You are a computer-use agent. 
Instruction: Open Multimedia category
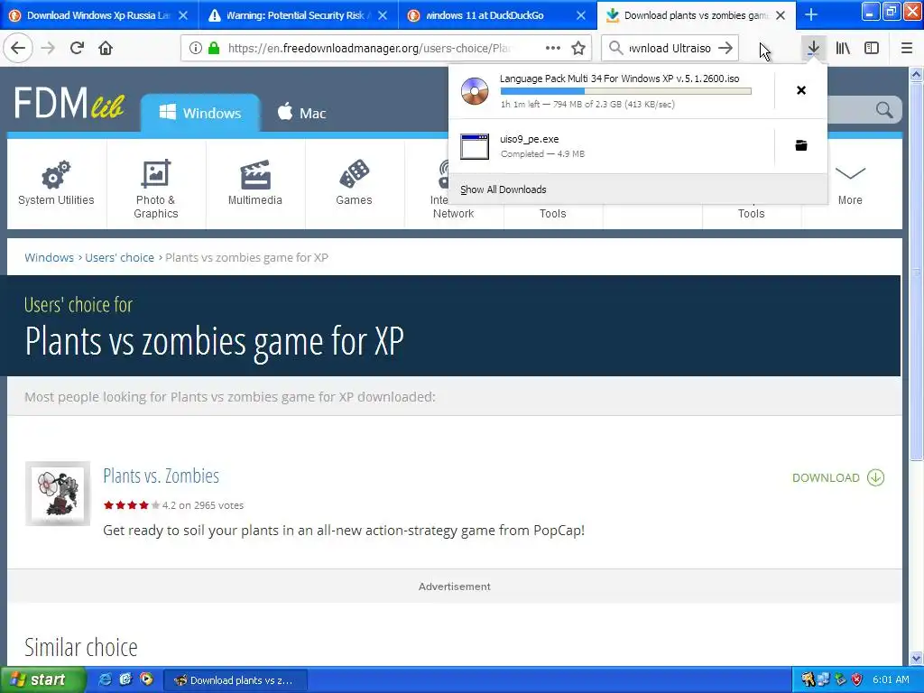point(255,183)
